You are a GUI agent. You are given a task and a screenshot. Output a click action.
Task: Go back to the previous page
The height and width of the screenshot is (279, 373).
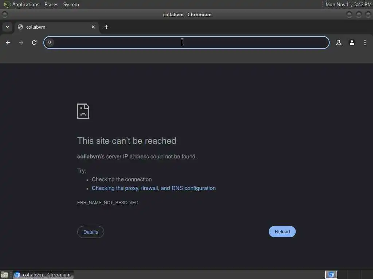point(8,43)
